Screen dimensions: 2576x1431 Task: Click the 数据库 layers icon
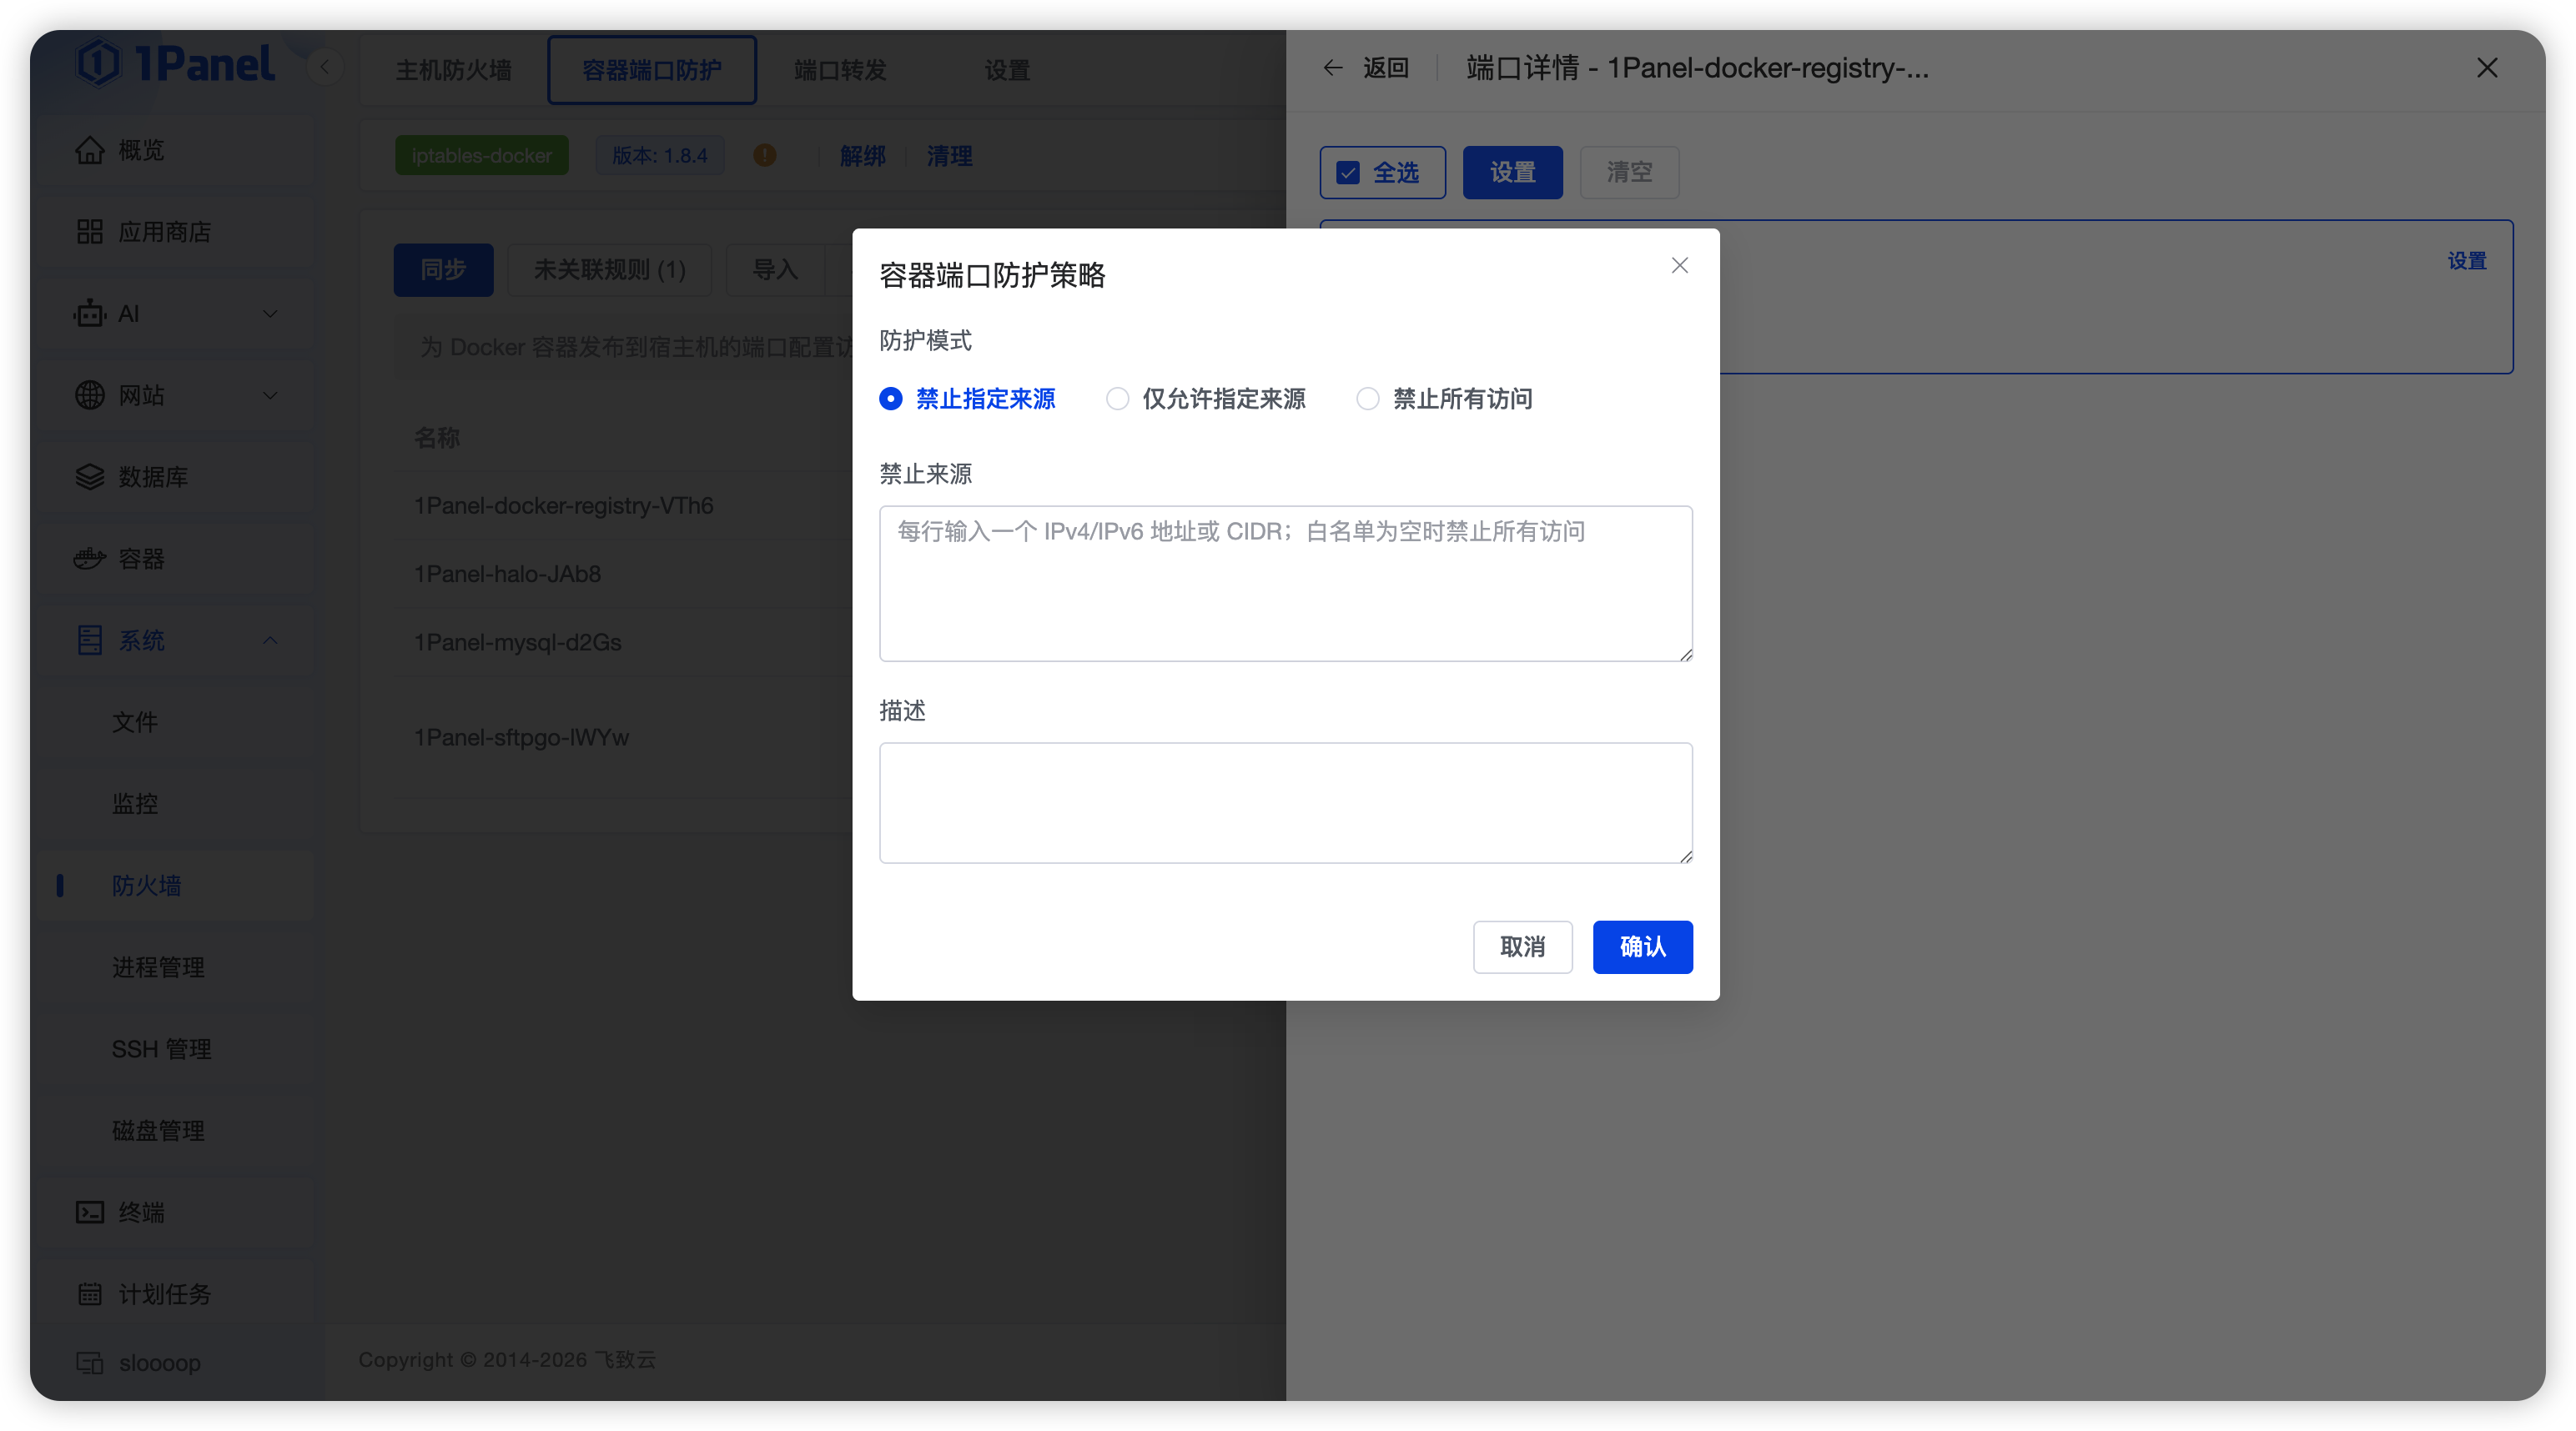coord(89,477)
